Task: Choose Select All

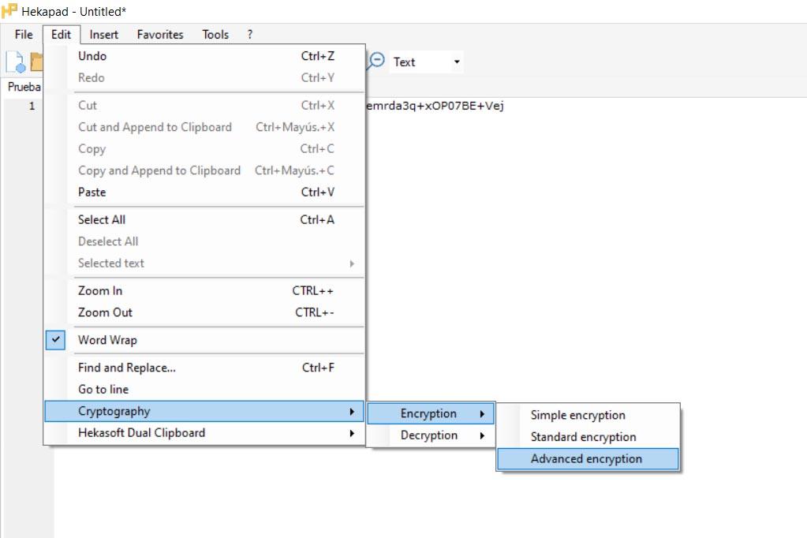Action: point(204,220)
